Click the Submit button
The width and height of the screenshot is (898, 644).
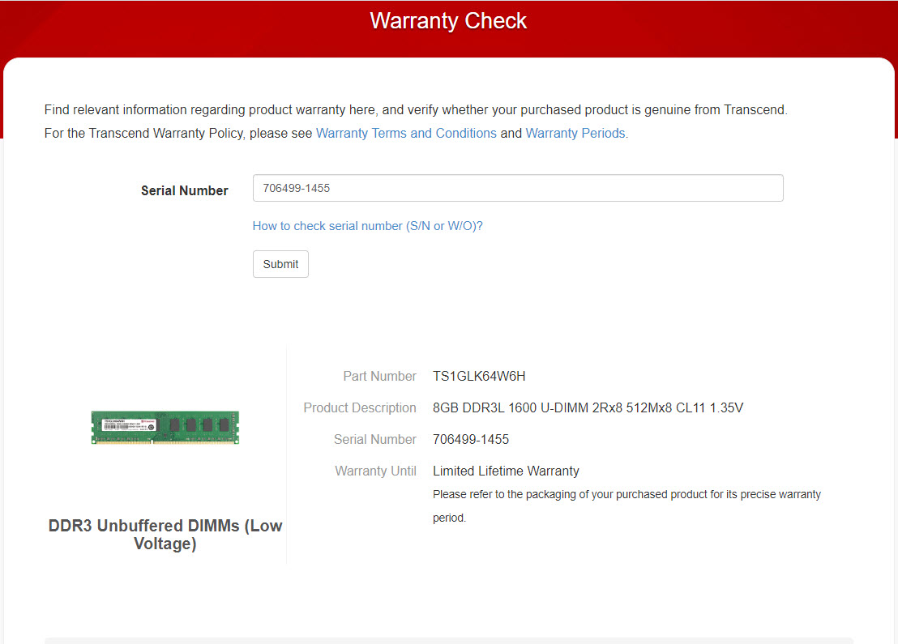coord(280,264)
